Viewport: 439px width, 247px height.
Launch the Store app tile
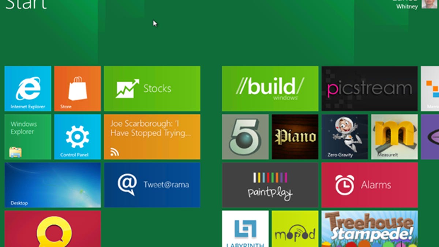78,89
